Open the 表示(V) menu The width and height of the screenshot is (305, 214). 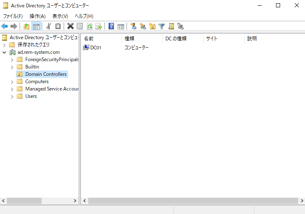click(x=60, y=16)
